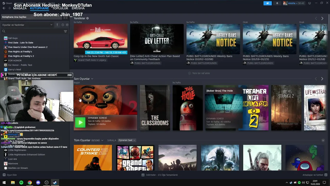Open Discord from taskbar
The height and width of the screenshot is (186, 330).
[38, 182]
